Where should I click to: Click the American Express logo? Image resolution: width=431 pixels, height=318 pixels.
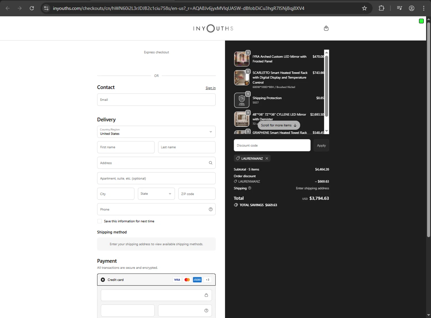(x=197, y=280)
